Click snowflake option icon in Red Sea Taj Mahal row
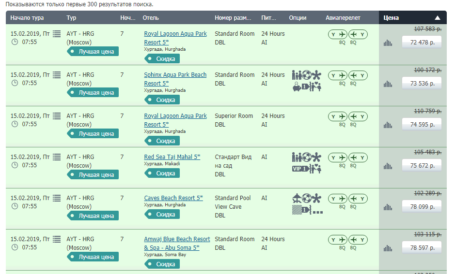The width and height of the screenshot is (471, 274). click(316, 157)
